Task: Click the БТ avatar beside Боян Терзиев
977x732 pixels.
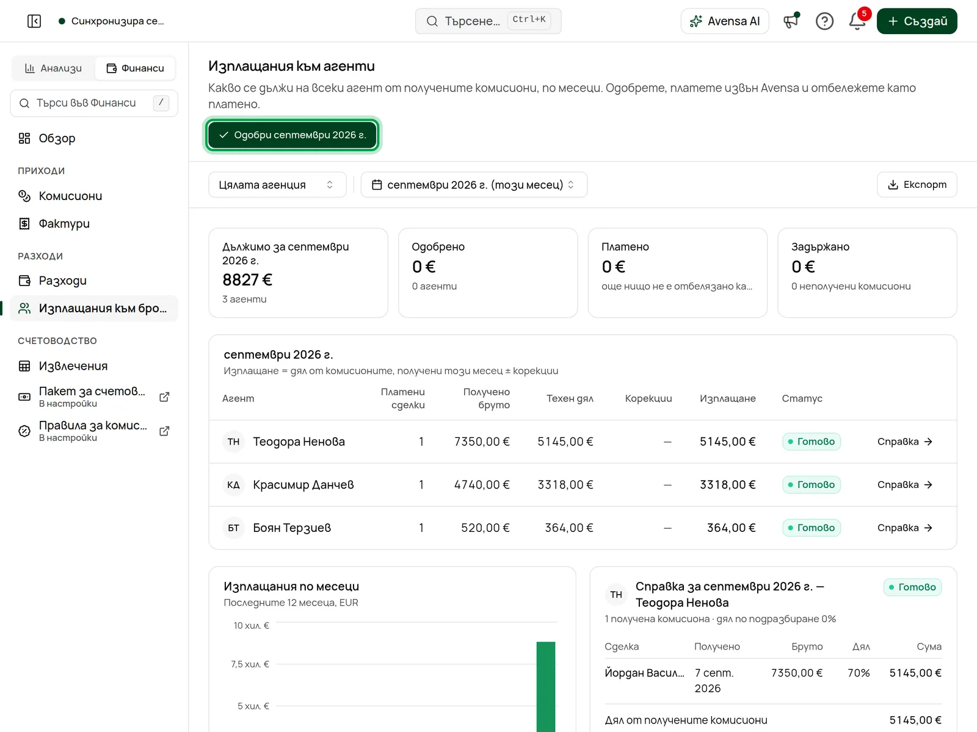Action: point(234,528)
